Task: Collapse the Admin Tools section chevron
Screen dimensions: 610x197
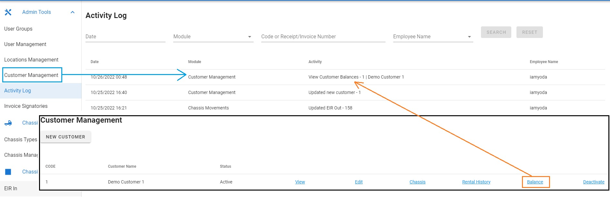Action: coord(73,12)
